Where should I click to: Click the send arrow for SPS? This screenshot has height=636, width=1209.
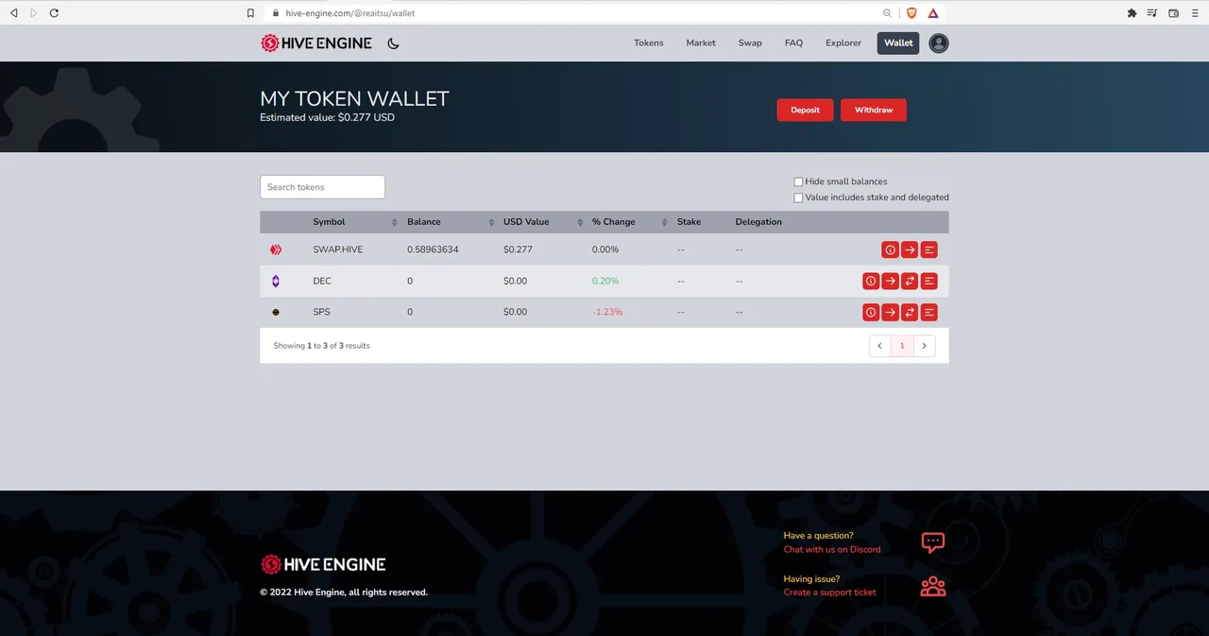coord(891,312)
